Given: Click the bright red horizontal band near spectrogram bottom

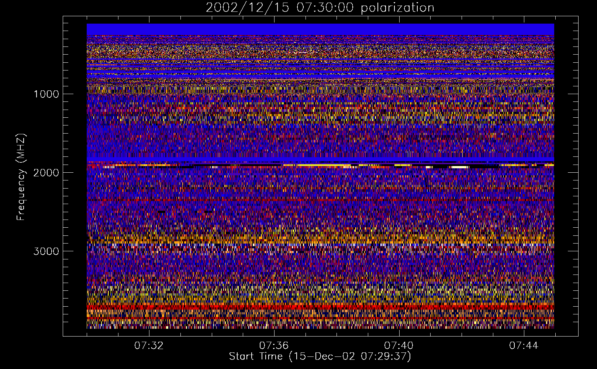Looking at the screenshot, I should 320,307.
